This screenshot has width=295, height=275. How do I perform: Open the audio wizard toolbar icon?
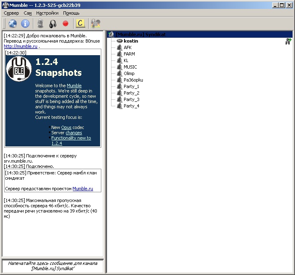tap(96, 24)
